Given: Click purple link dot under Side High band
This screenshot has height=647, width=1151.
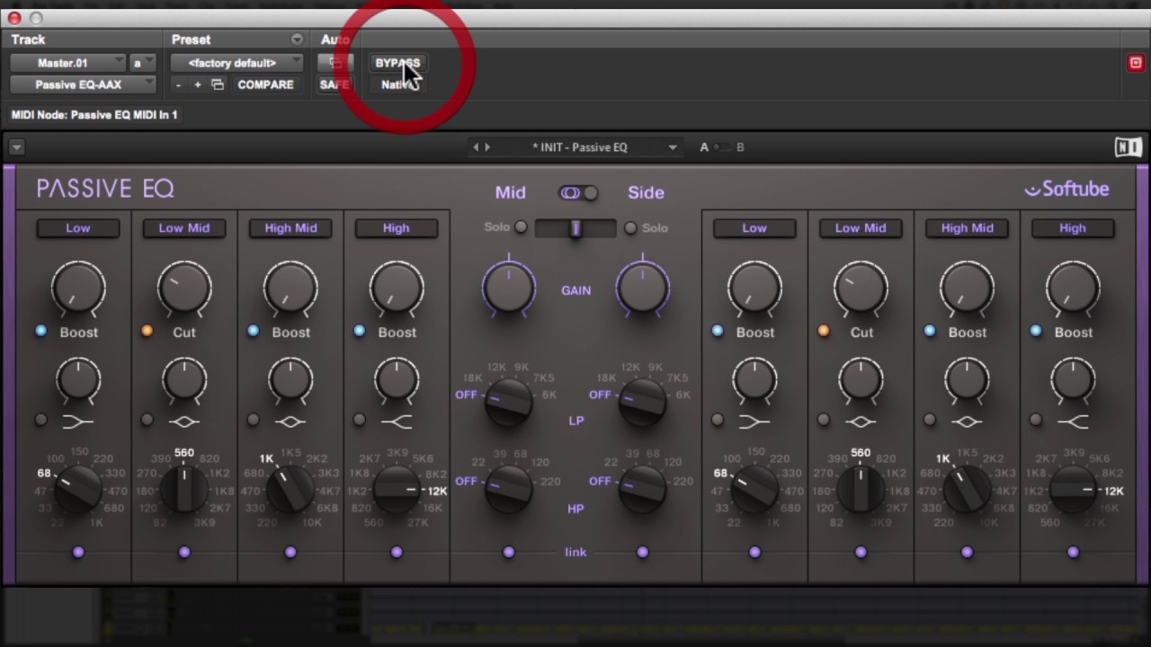Looking at the screenshot, I should tap(1073, 552).
